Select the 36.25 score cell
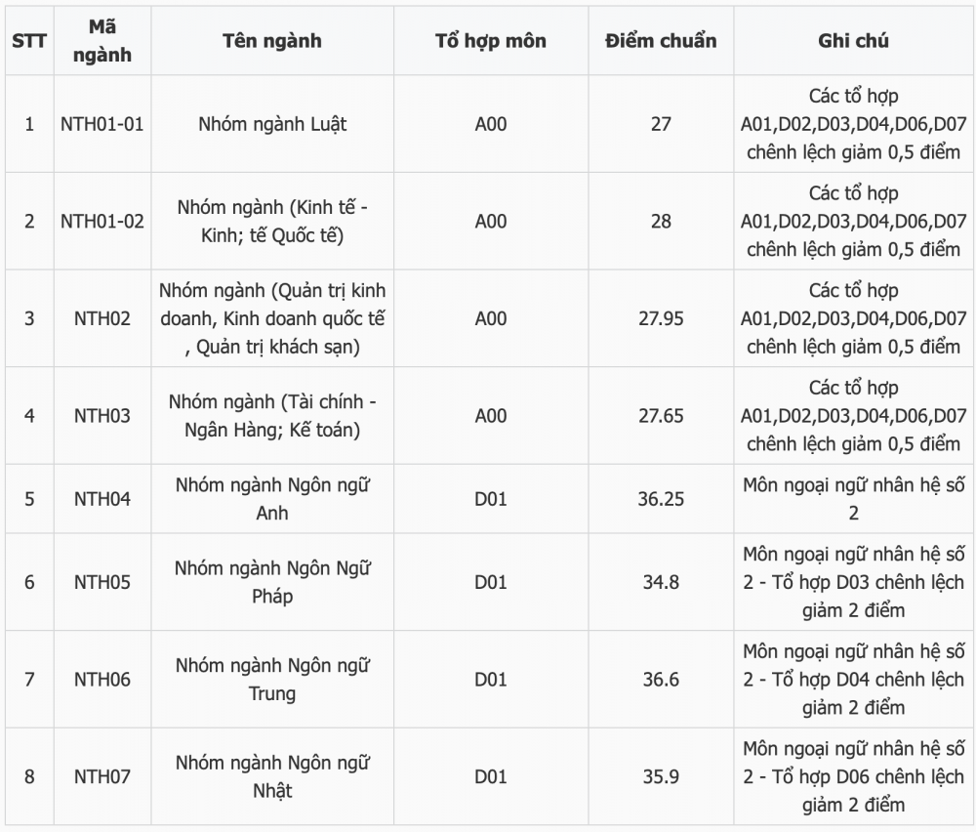This screenshot has height=832, width=976. (x=661, y=499)
